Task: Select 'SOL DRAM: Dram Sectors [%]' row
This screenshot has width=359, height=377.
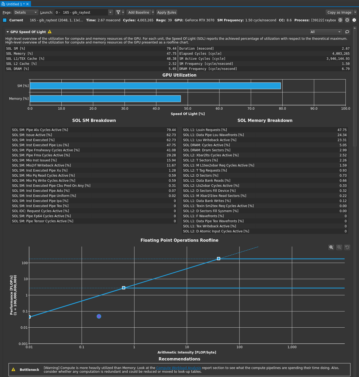Action: click(265, 150)
